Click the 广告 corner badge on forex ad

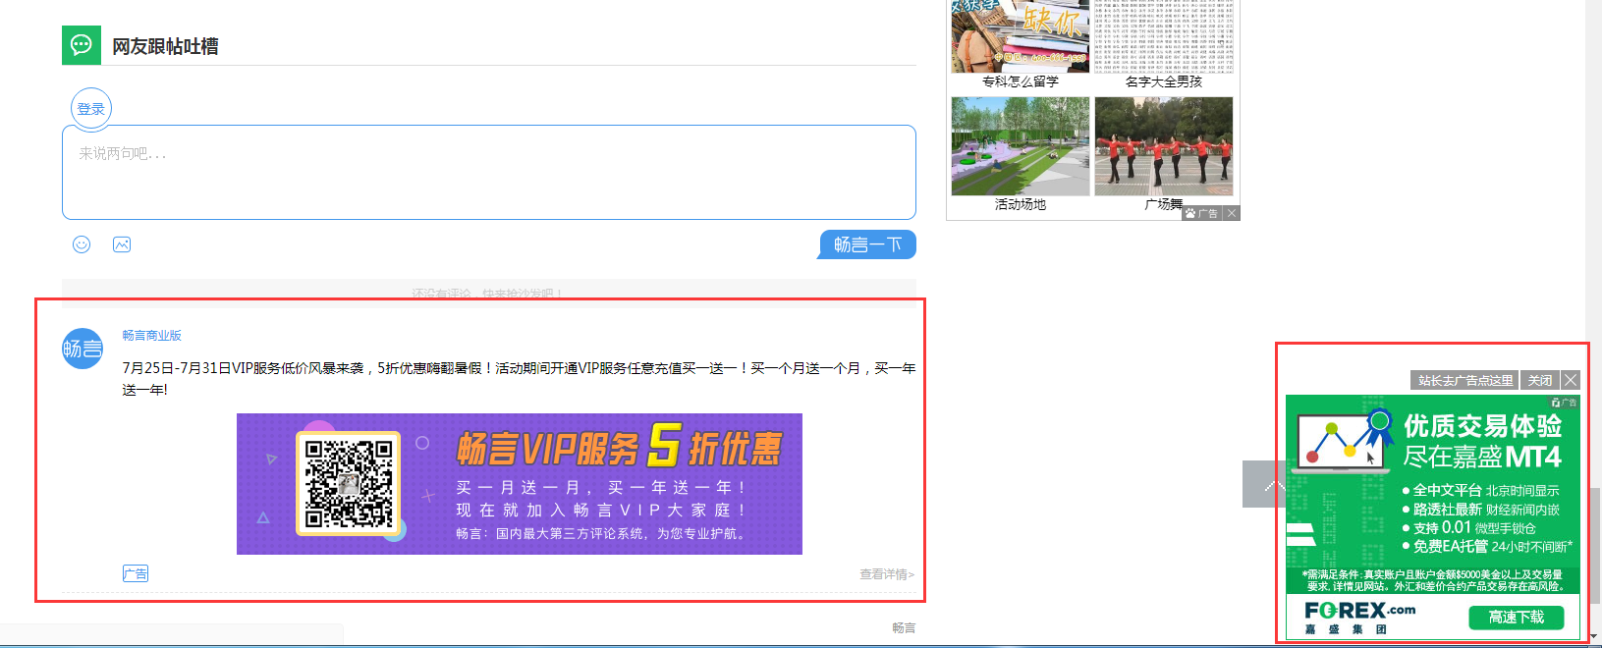click(x=1564, y=403)
